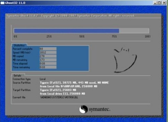Click the Time elapsed value 0:16
This screenshot has width=168, height=122.
coord(48,63)
